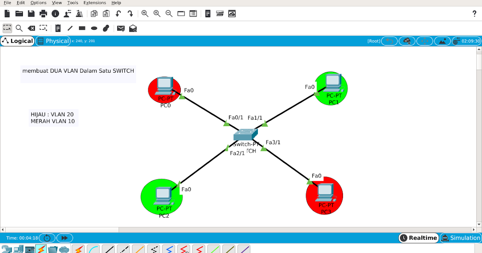Click the Fast Forward Time button
Viewport: 482px width, 253px height.
(x=65, y=237)
